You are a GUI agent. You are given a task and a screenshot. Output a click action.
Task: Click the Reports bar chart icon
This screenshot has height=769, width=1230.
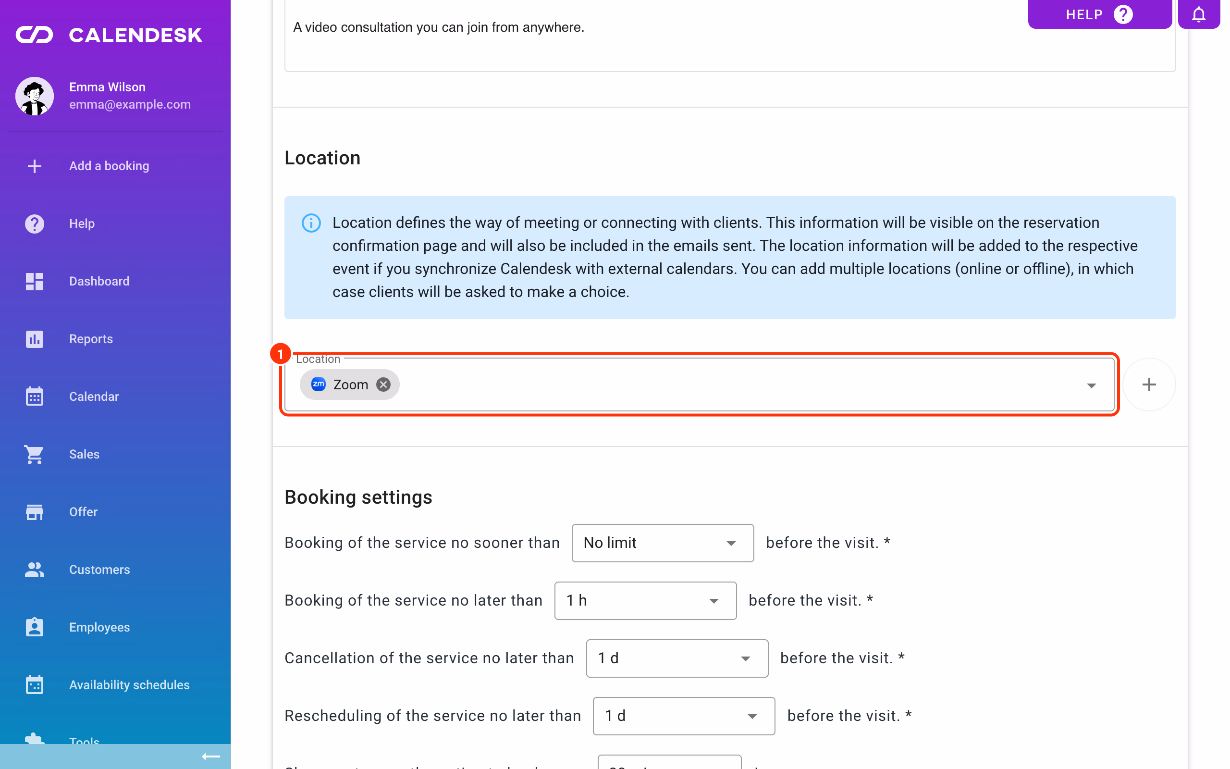pyautogui.click(x=35, y=339)
